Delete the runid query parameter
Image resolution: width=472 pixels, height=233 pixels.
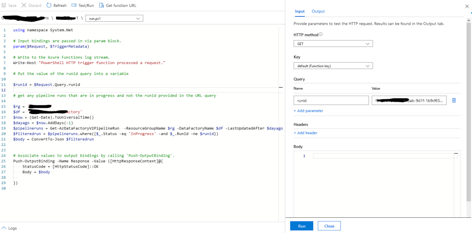[454, 100]
